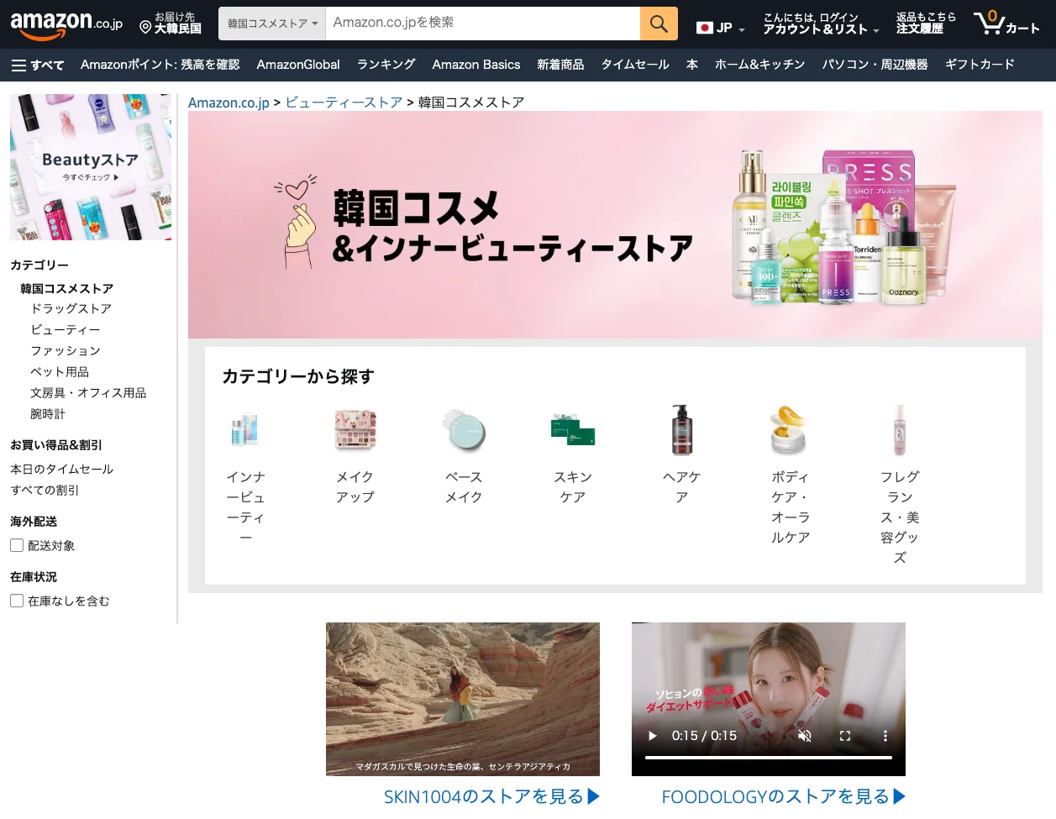Focus the Amazon.co.jpを検索 search field
Viewport: 1056px width, 819px height.
[x=483, y=24]
